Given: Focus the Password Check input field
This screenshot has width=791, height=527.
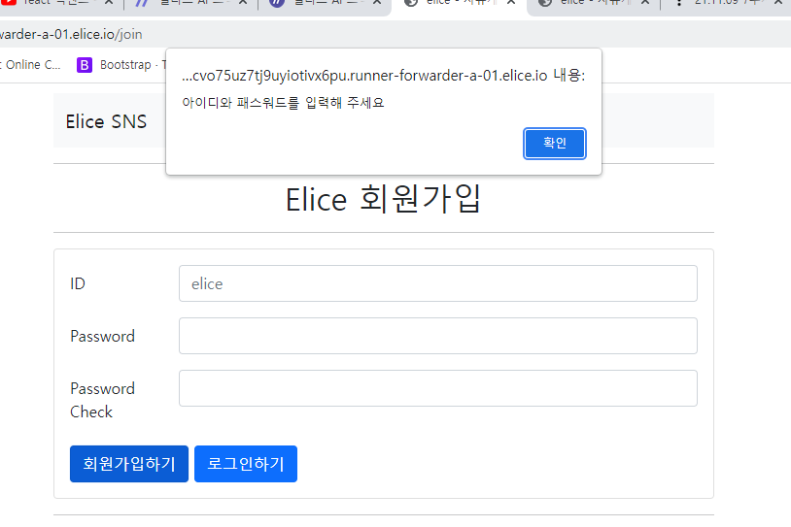Looking at the screenshot, I should pyautogui.click(x=438, y=388).
